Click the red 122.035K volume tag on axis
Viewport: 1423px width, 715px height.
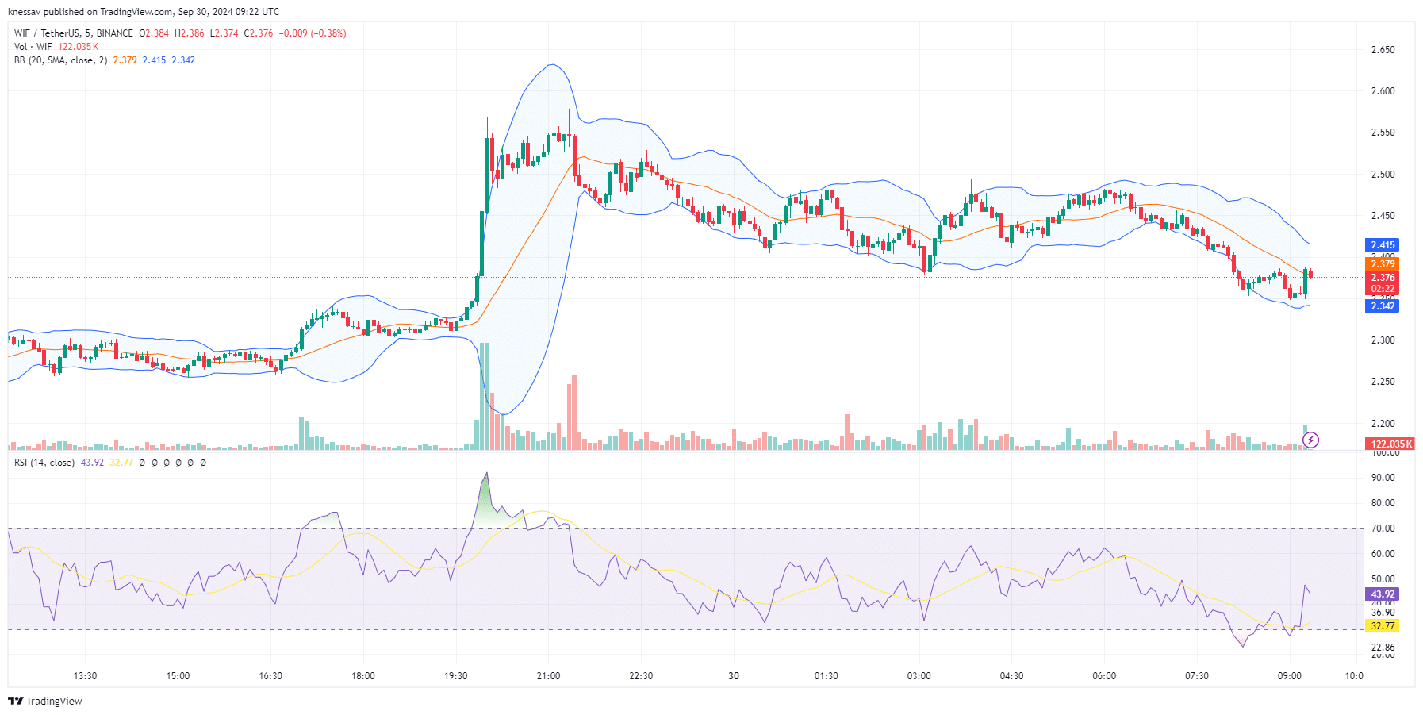(1390, 444)
